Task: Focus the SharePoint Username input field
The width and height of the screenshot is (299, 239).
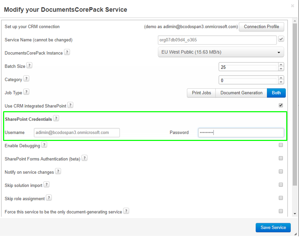Action: click(x=77, y=133)
